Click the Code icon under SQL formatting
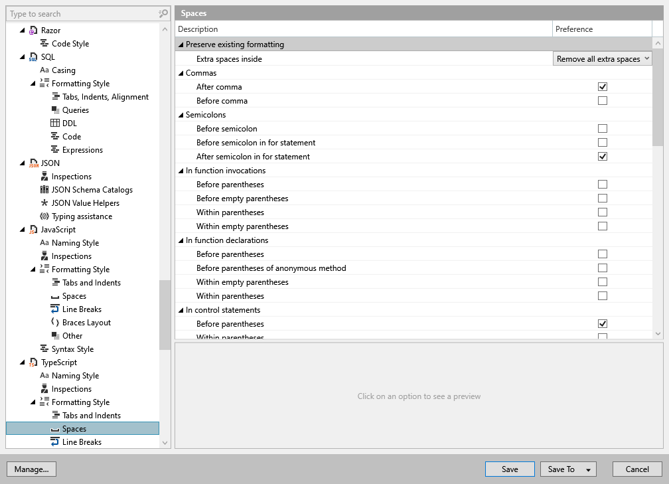 (x=55, y=136)
